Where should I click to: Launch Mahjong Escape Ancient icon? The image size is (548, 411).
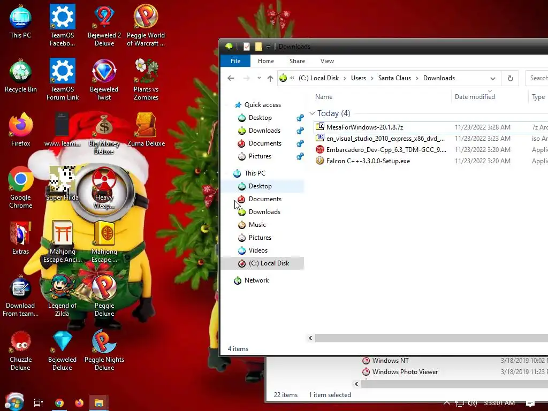click(62, 241)
